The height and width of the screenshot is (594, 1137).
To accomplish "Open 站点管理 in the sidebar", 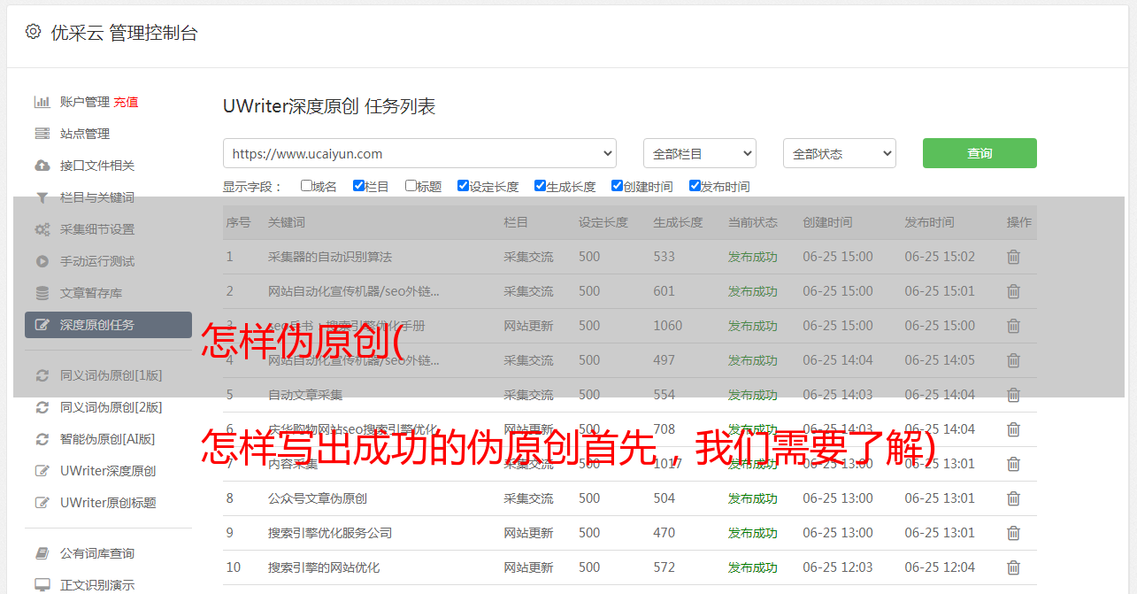I will (x=85, y=134).
